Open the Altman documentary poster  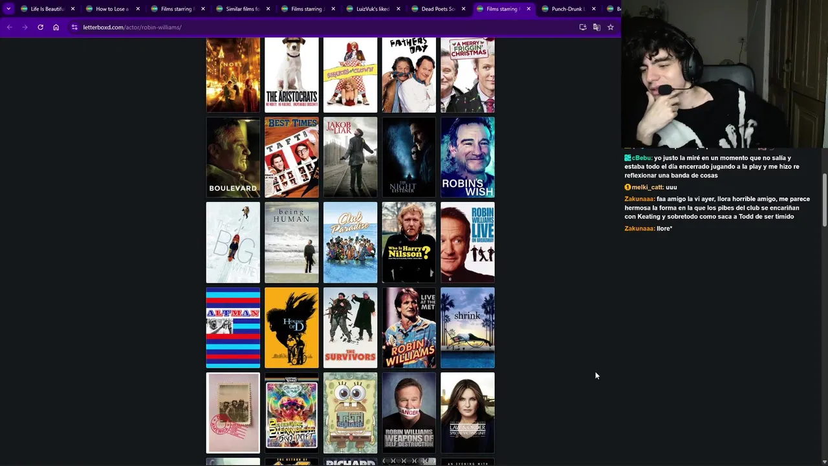[233, 327]
